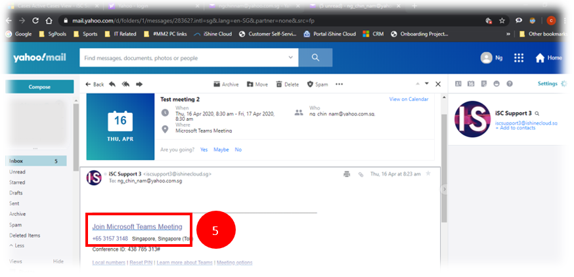Open the Yahoo apps grid
574x277 pixels.
click(x=519, y=58)
